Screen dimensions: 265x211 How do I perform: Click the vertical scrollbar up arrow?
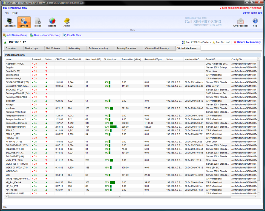pyautogui.click(x=259, y=59)
